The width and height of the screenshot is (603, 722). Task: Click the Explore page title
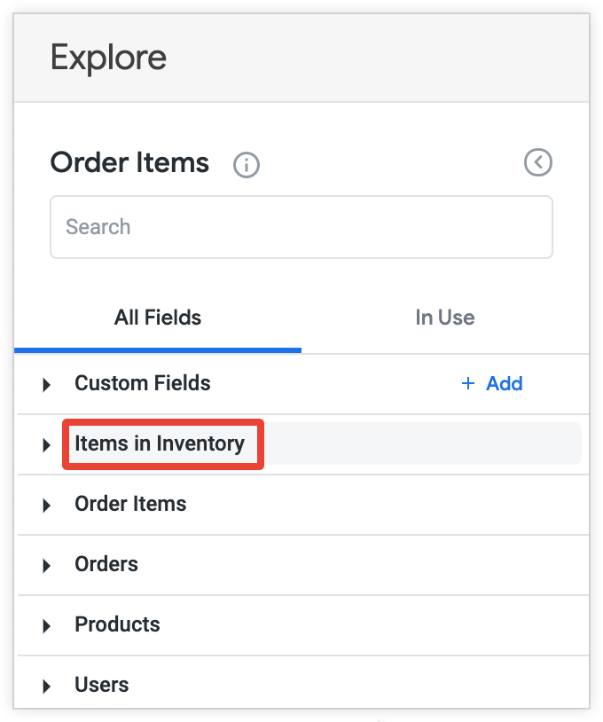click(x=108, y=59)
